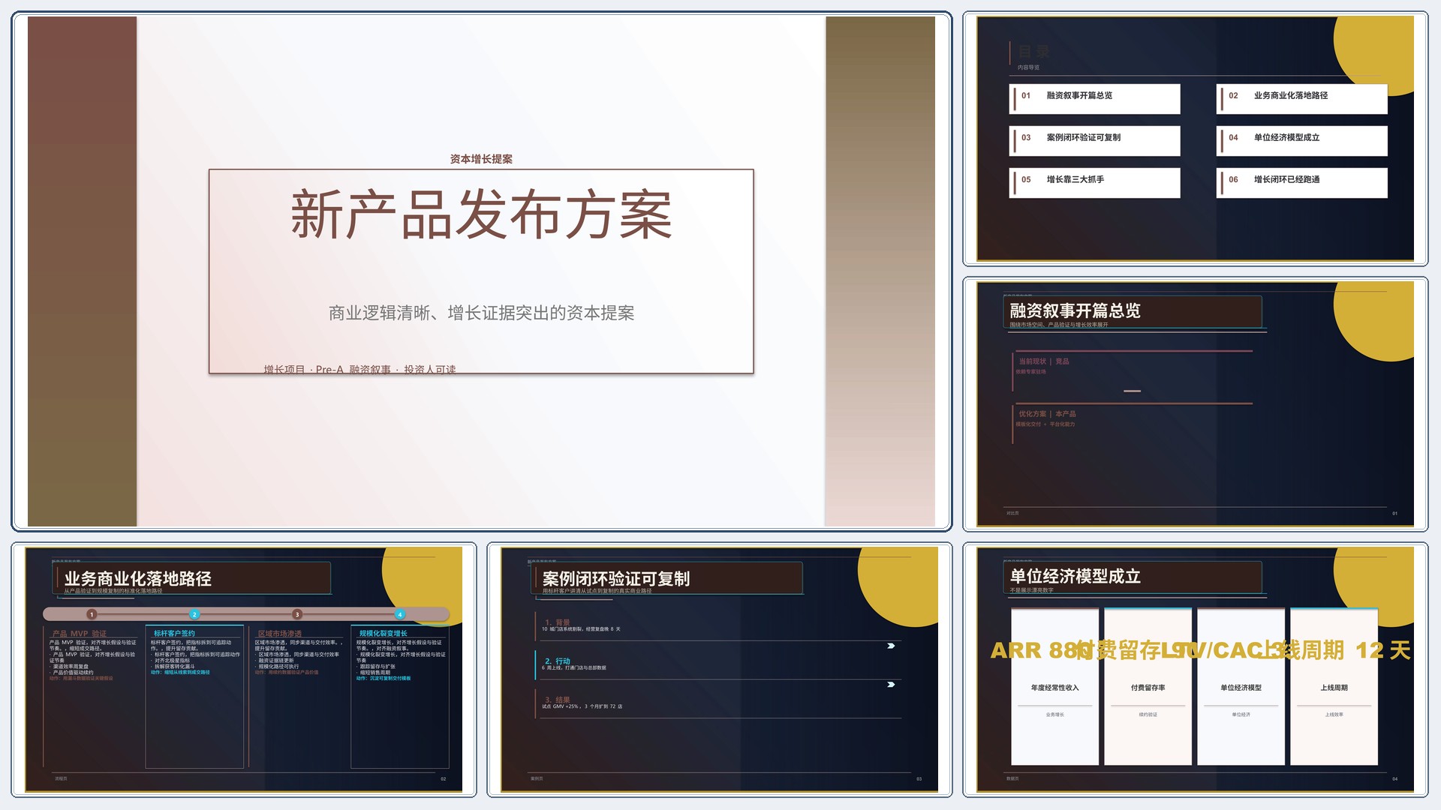Click the 区域市场渗透 column heading

[x=279, y=634]
